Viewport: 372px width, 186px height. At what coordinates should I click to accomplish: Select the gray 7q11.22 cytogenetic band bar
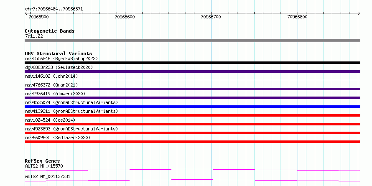192,41
